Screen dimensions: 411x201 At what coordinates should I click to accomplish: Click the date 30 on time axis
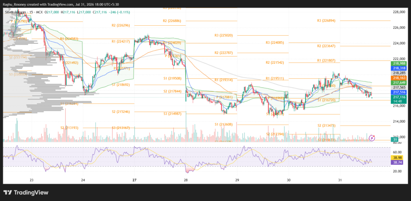[288, 180]
